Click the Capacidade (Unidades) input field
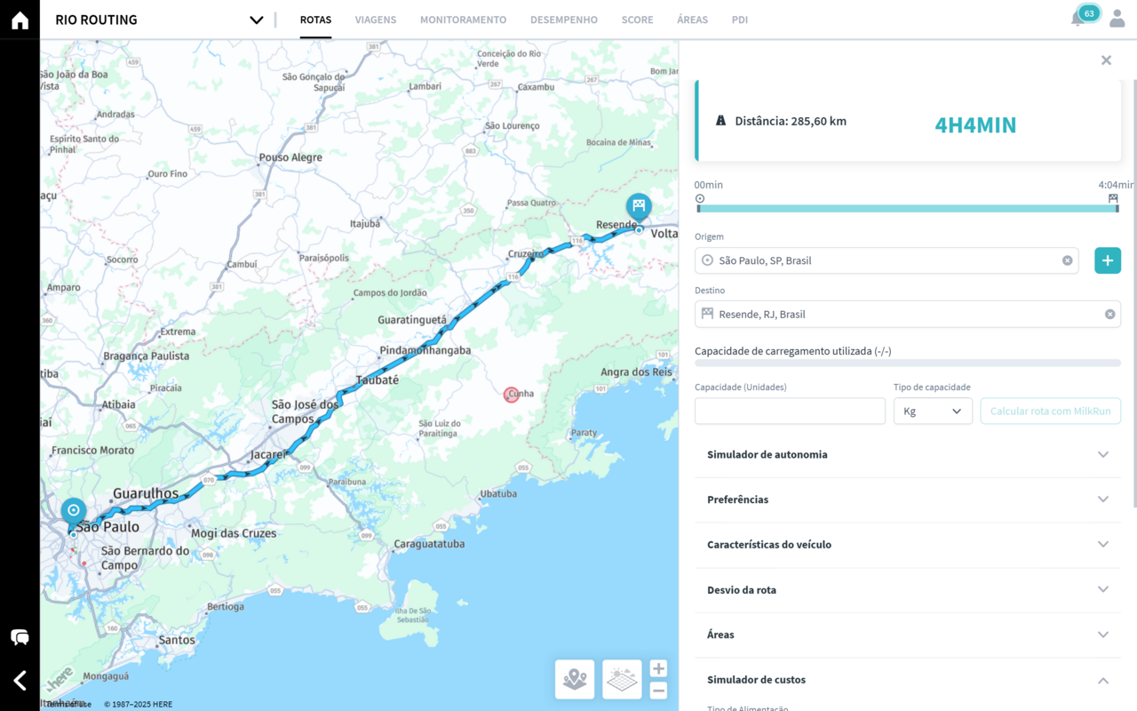Screen dimensions: 1137x711 (790, 411)
